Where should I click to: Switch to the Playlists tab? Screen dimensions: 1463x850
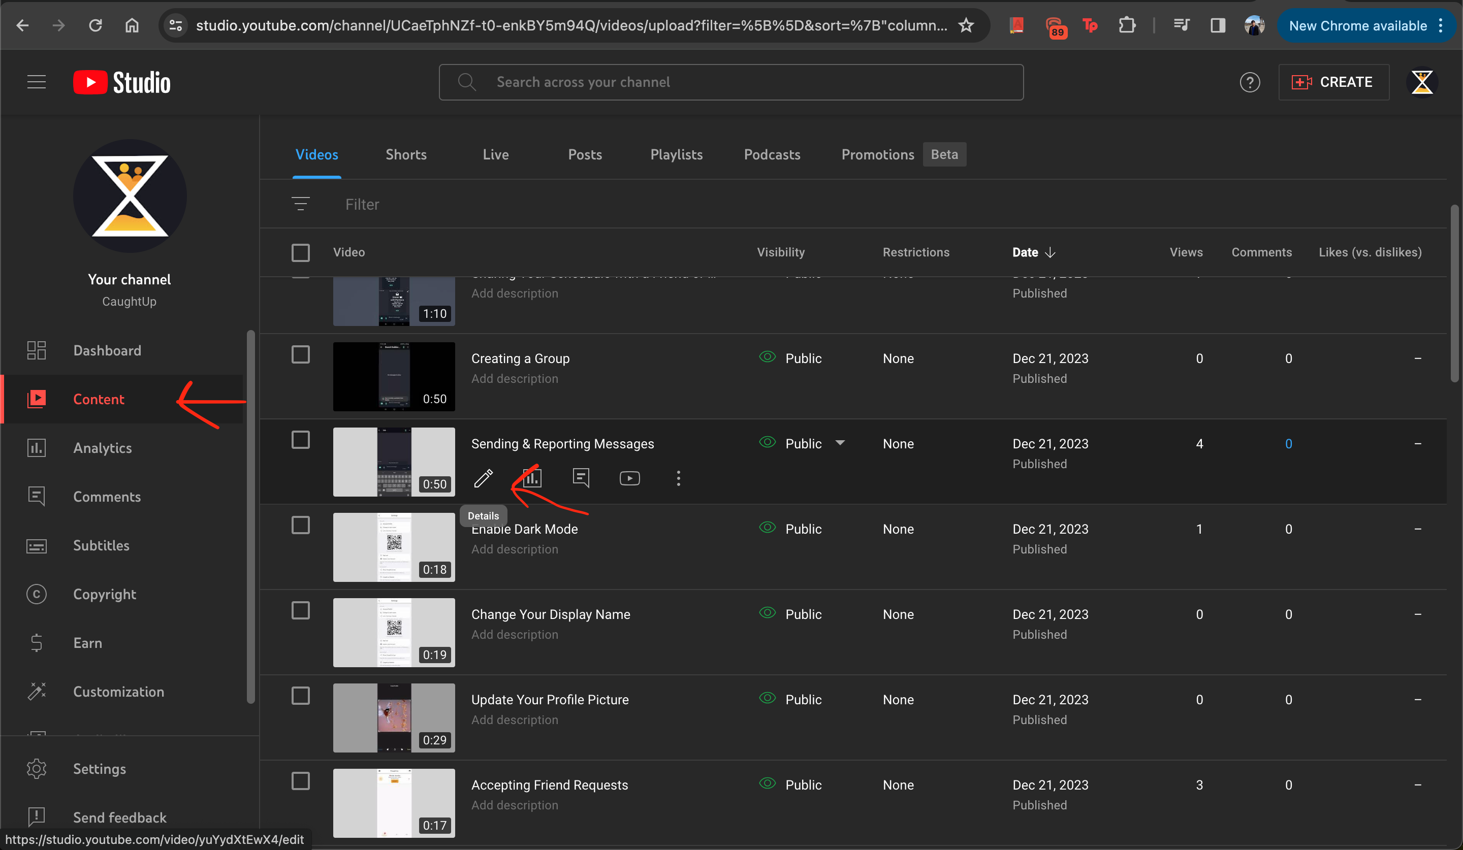click(x=676, y=154)
